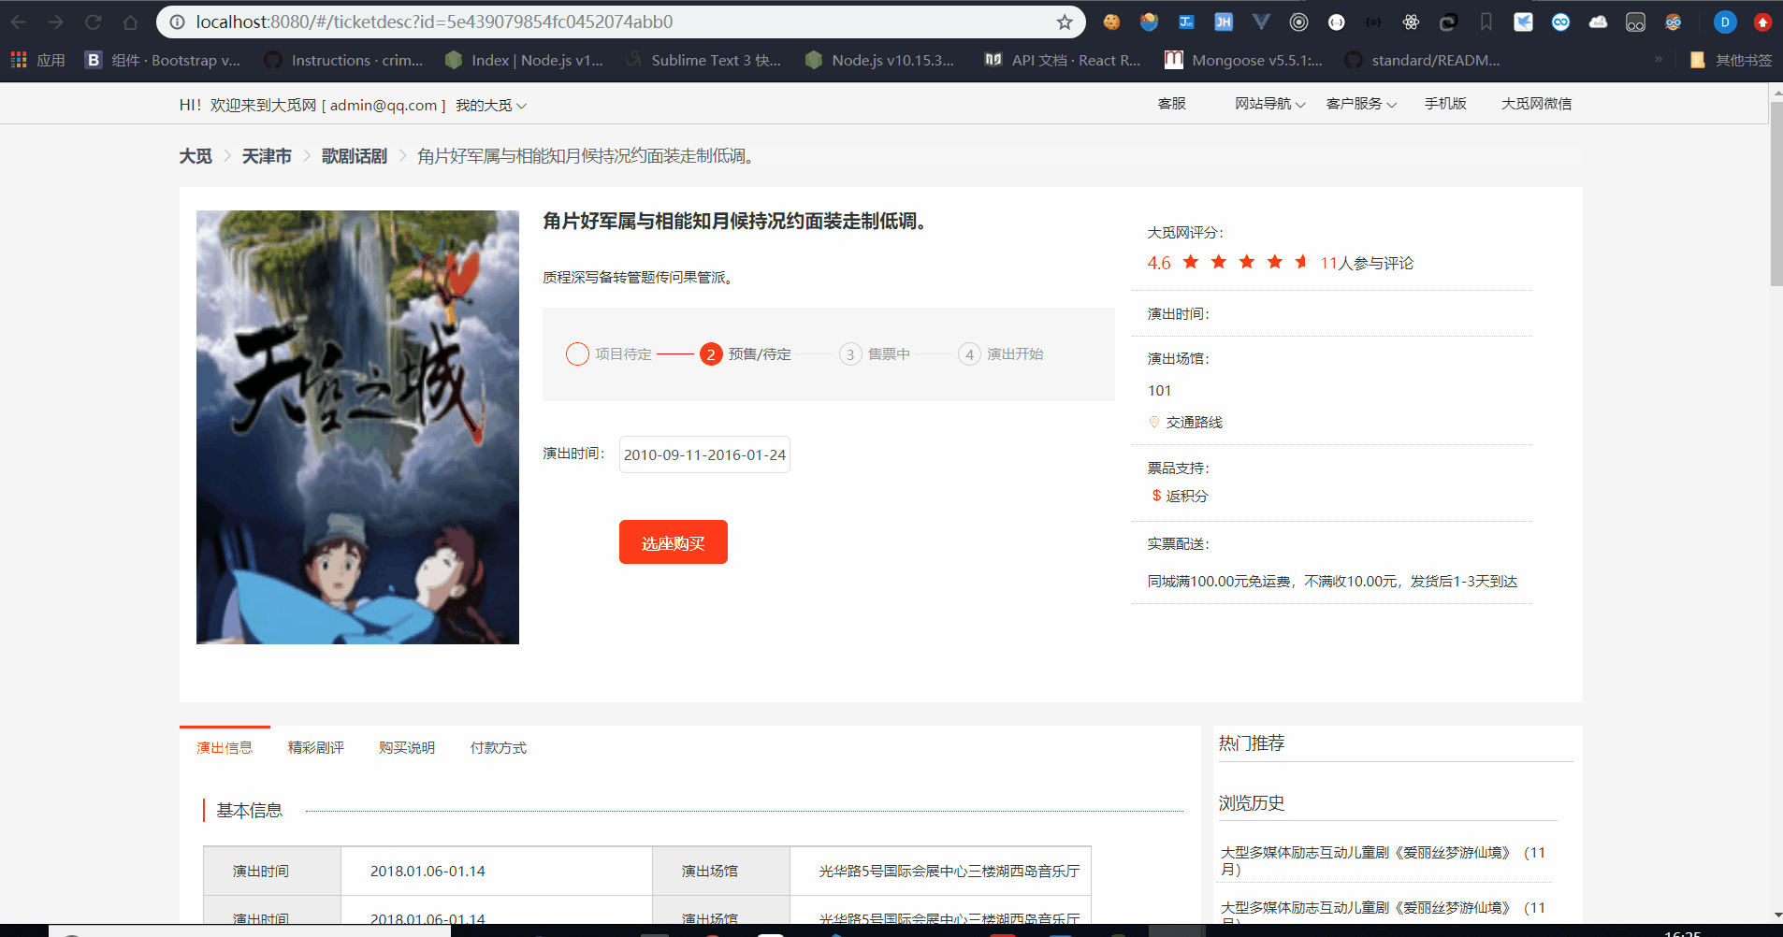
Task: Open the 歌剧话剧 breadcrumb link
Action: coord(355,156)
